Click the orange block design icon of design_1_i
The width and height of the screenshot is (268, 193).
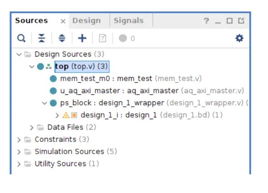click(x=74, y=115)
